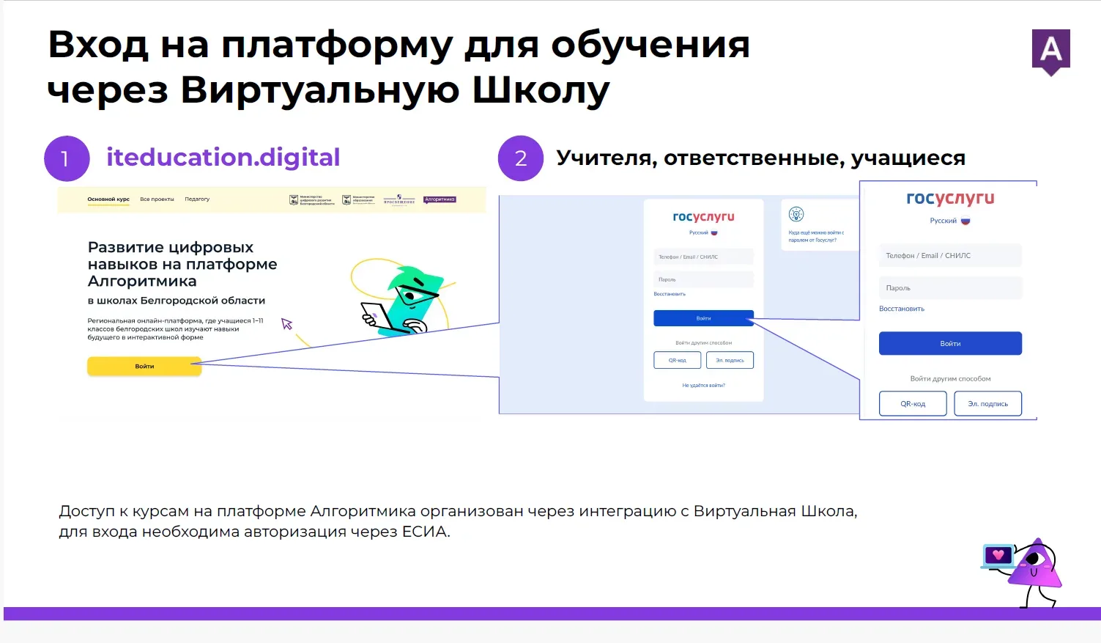Click the "Доступ к курсам на платформе" paragraph
The width and height of the screenshot is (1101, 643).
click(x=458, y=521)
